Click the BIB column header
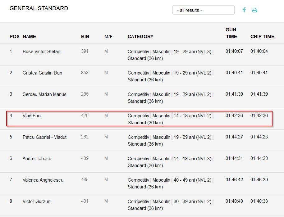Image resolution: width=284 pixels, height=217 pixels. coord(85,37)
